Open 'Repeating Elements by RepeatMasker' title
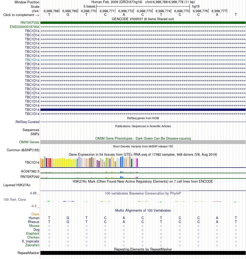The height and width of the screenshot is (259, 246). 143,249
